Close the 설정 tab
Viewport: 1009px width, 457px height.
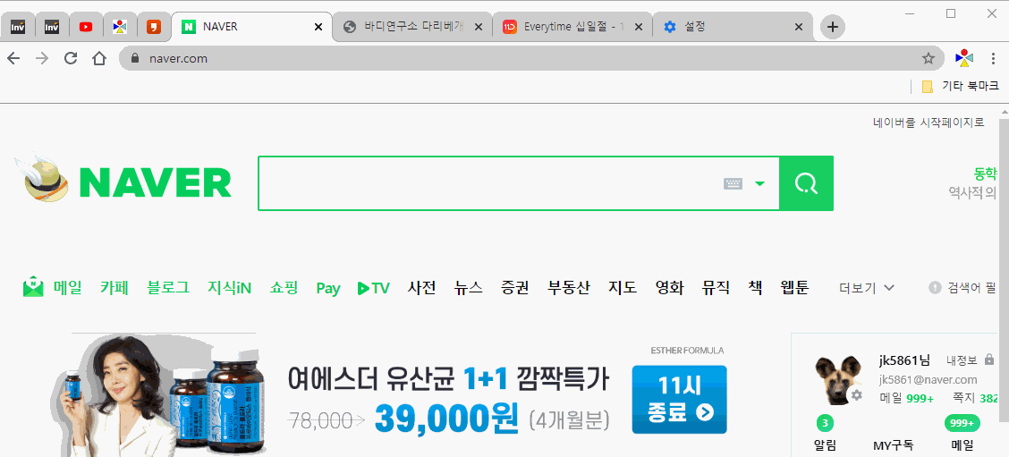tap(799, 27)
